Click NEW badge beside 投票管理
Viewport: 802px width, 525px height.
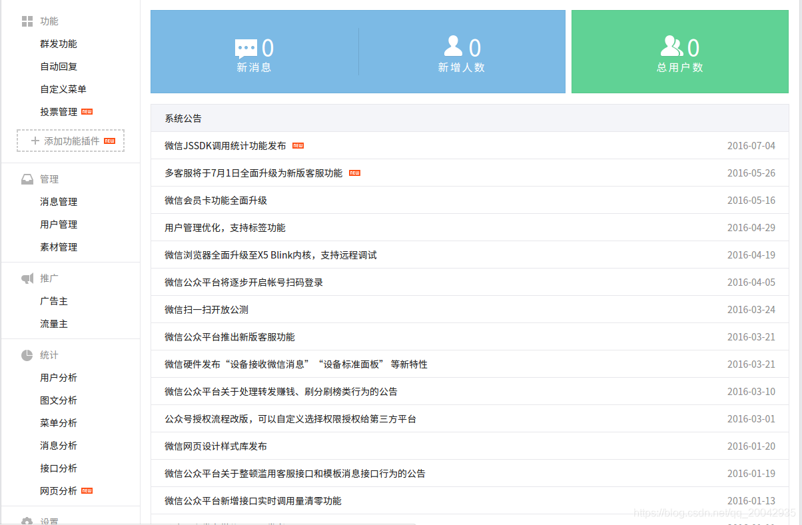coord(87,112)
